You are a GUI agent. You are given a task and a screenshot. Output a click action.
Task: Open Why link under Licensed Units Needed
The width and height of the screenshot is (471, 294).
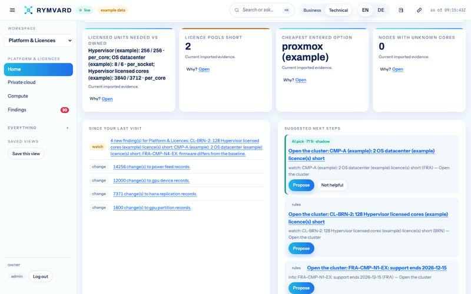click(107, 99)
